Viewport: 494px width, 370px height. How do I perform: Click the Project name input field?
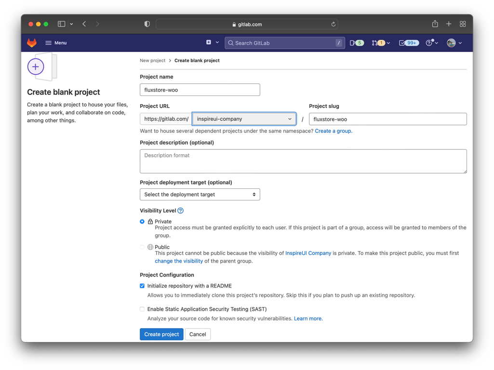click(x=200, y=90)
